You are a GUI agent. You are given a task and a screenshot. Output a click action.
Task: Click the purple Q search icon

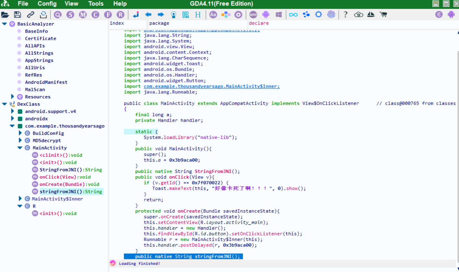[x=58, y=15]
